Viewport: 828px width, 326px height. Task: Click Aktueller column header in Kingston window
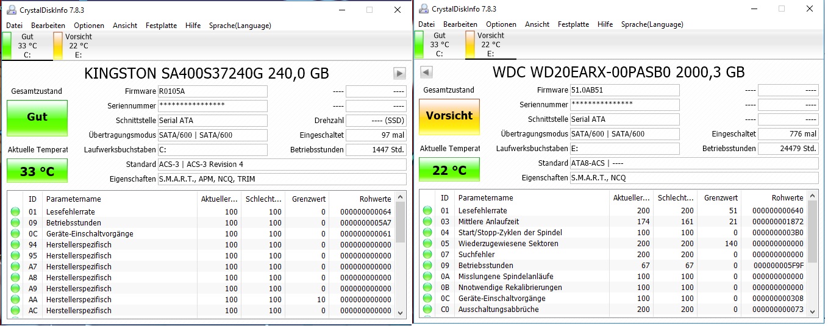click(x=219, y=199)
